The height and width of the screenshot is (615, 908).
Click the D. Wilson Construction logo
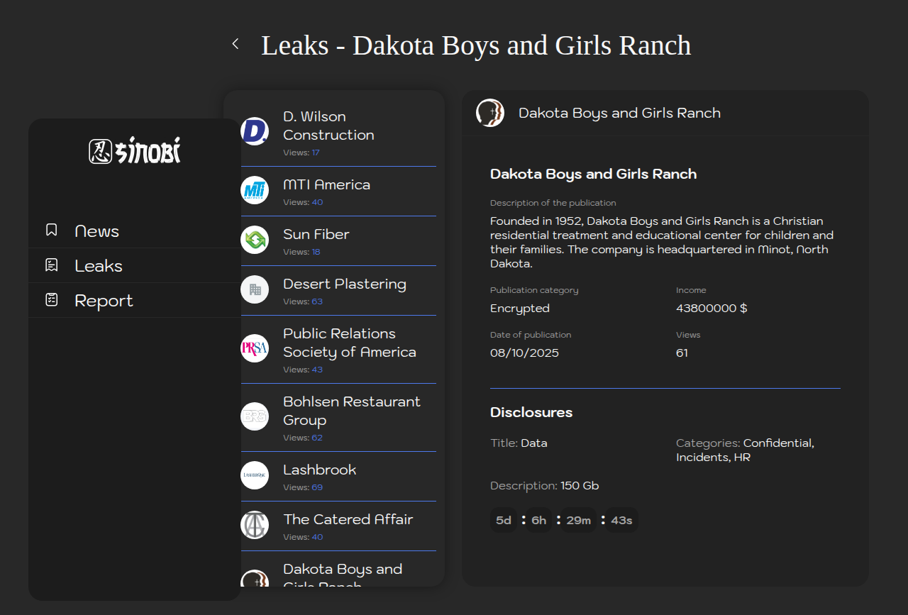(255, 131)
